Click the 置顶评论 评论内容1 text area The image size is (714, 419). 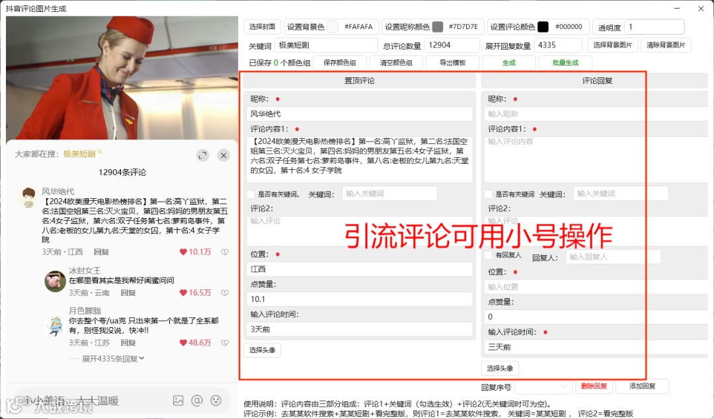(x=360, y=159)
